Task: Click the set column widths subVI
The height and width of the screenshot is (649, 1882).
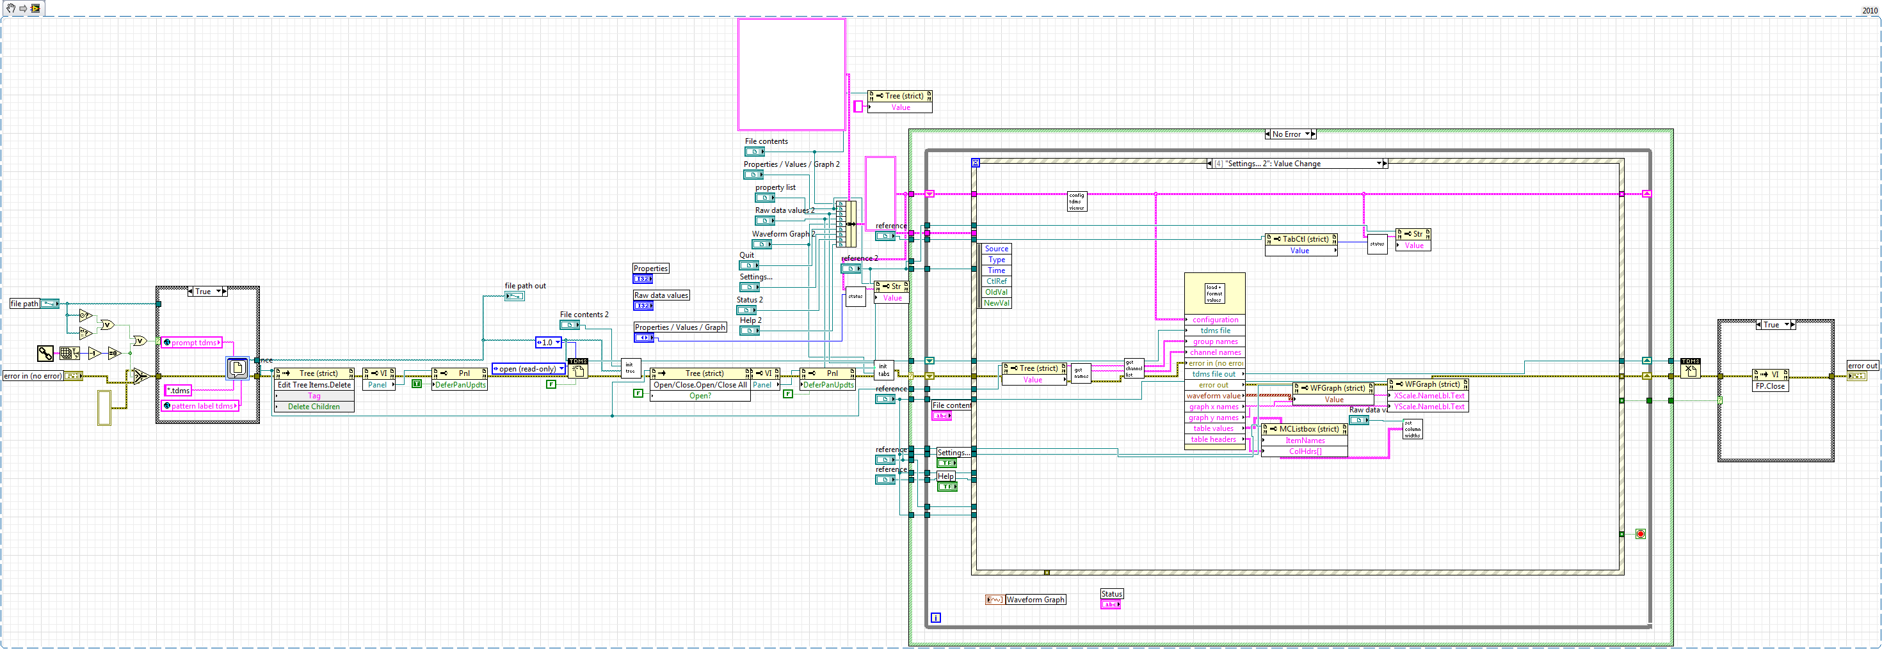Action: tap(1413, 429)
